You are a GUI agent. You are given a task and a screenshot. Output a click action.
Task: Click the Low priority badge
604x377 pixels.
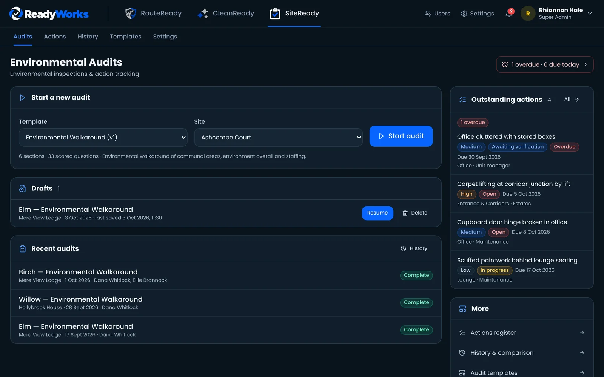coord(466,270)
